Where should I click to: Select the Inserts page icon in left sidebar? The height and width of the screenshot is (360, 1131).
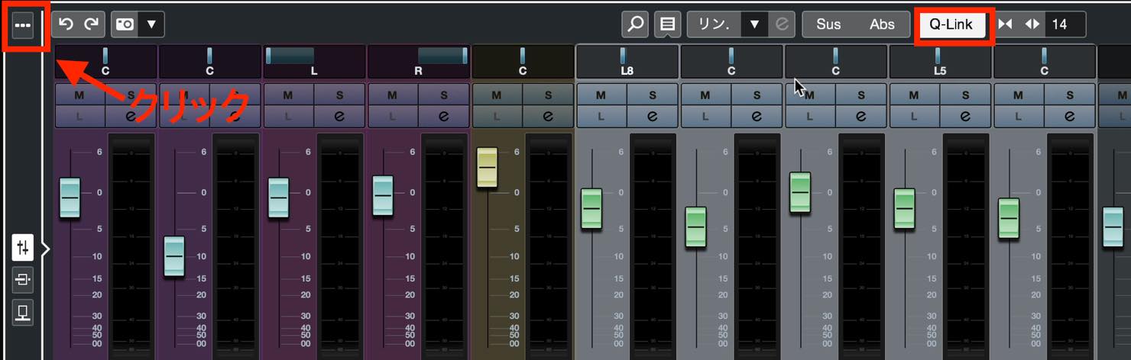pos(23,280)
